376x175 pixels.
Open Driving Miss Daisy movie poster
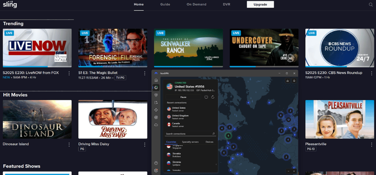(113, 119)
